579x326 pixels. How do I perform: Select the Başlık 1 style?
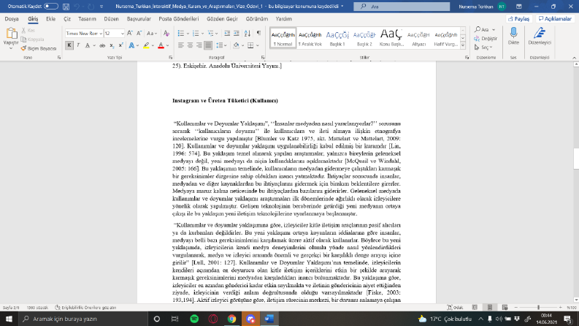337,38
